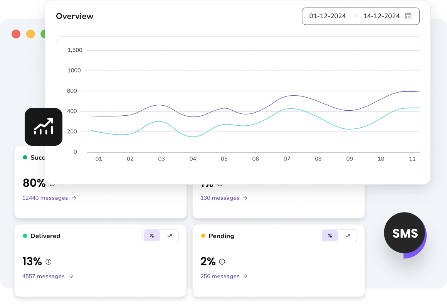The image size is (447, 307).
Task: Select the Overview heading
Action: [74, 16]
